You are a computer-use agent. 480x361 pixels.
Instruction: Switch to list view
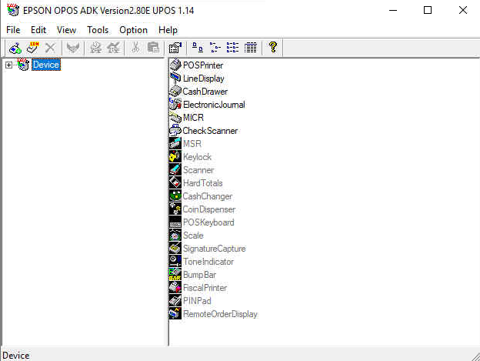point(232,48)
